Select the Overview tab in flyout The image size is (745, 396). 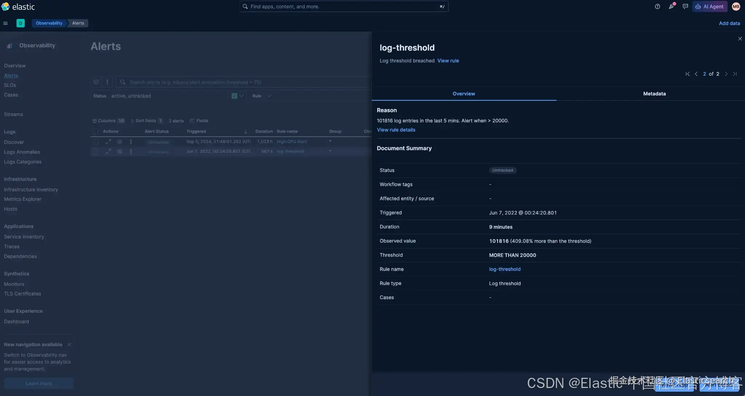pos(464,94)
